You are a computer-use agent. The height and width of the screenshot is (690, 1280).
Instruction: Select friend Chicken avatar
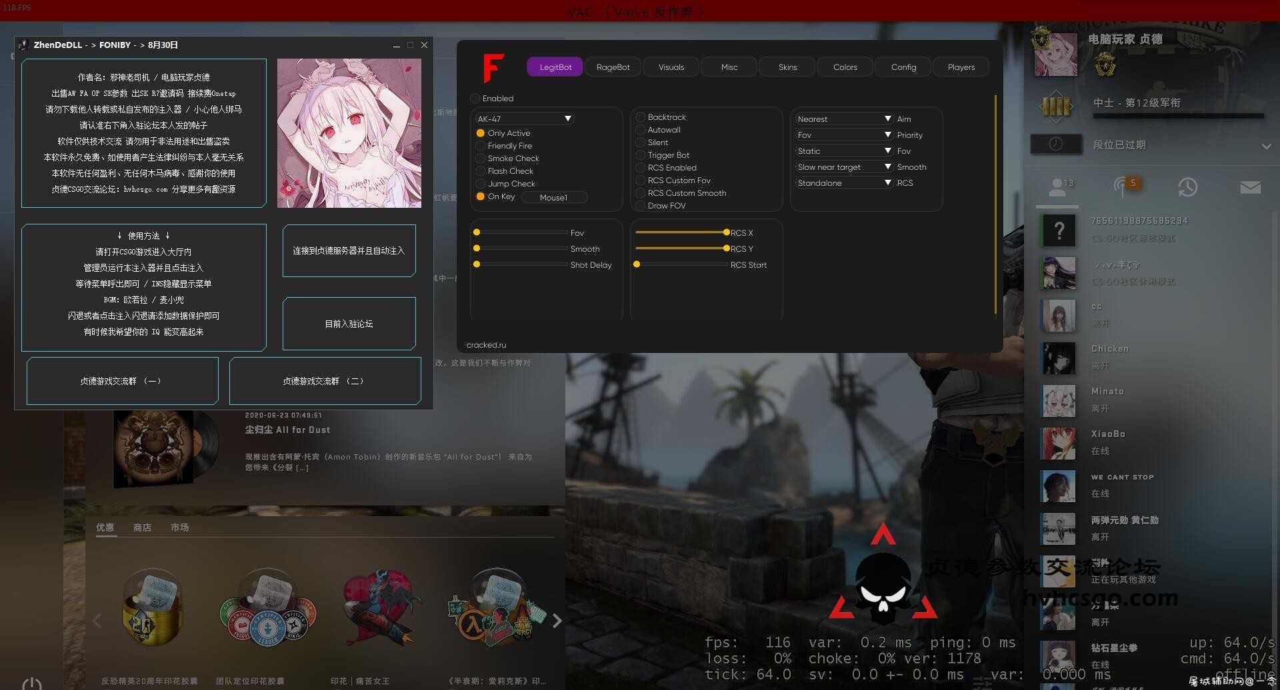1059,358
